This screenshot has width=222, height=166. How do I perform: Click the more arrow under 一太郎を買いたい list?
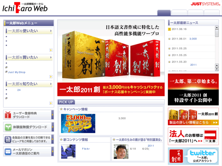(x=51, y=77)
